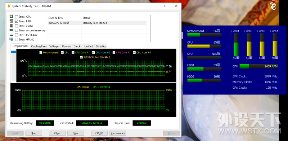This screenshot has width=288, height=141.
Task: Enable the Stress system memory checkbox
Action: 17,30
